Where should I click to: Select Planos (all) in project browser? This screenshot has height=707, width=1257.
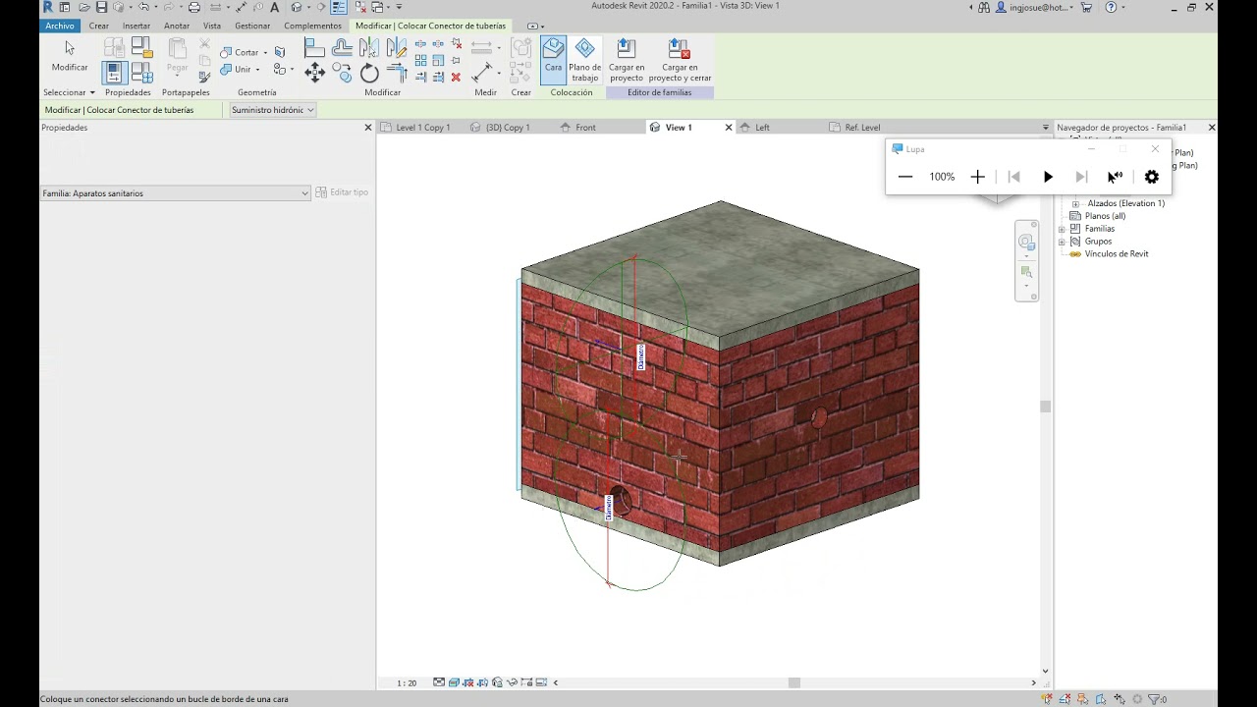[1105, 216]
